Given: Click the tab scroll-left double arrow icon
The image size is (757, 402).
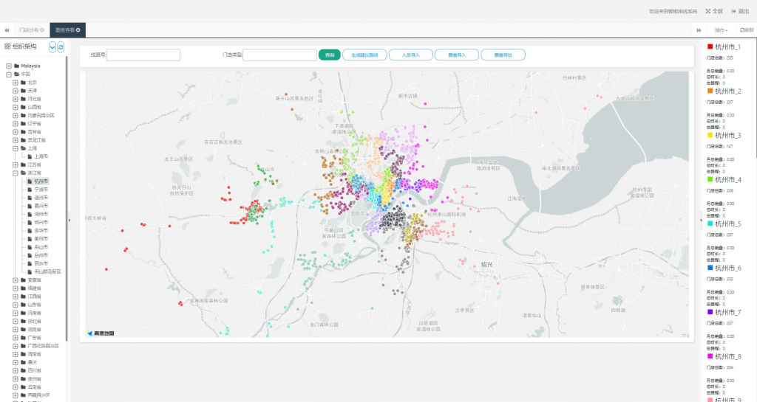Looking at the screenshot, I should pyautogui.click(x=7, y=30).
